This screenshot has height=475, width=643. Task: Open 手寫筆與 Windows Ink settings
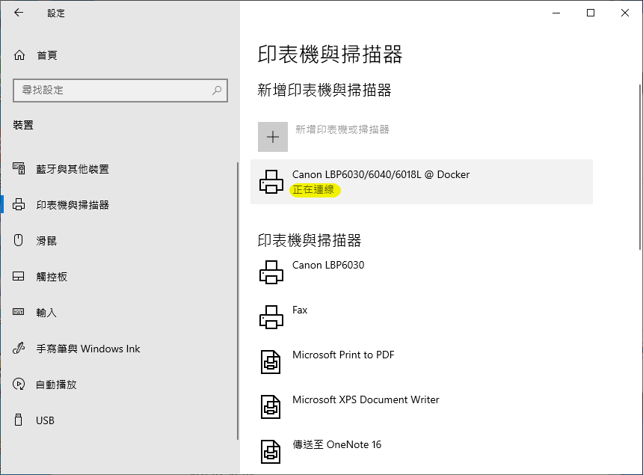click(87, 349)
